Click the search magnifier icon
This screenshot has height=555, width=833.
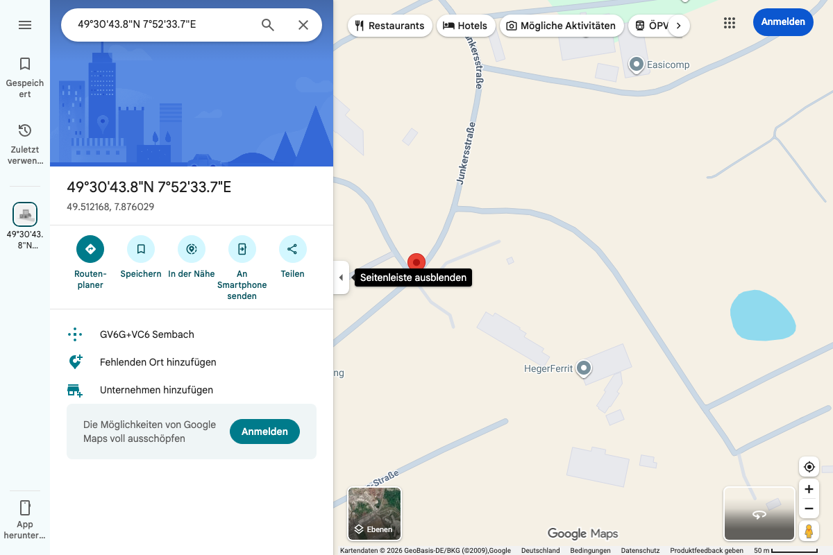[268, 25]
